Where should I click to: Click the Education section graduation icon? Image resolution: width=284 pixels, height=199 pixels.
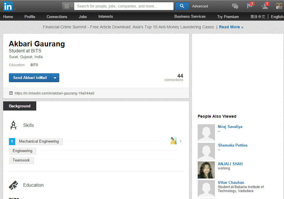point(13,185)
